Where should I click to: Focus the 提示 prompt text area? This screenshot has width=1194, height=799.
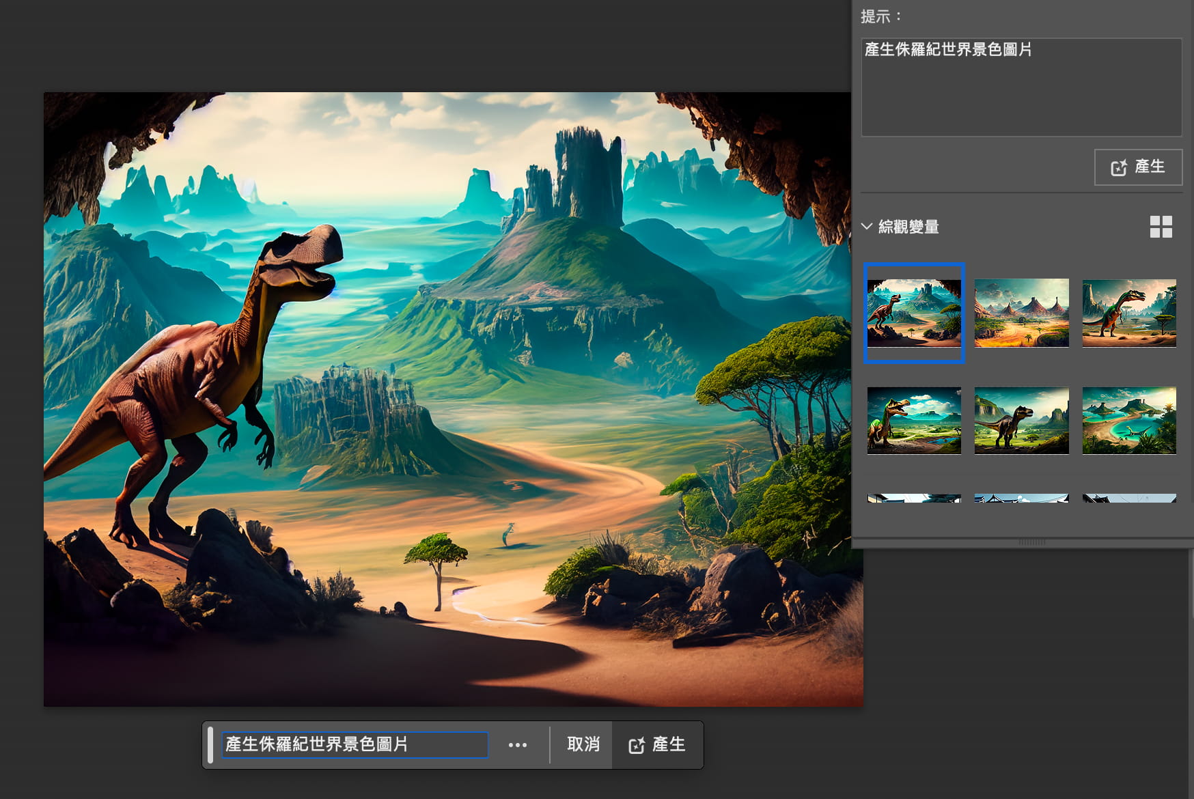coord(1021,87)
